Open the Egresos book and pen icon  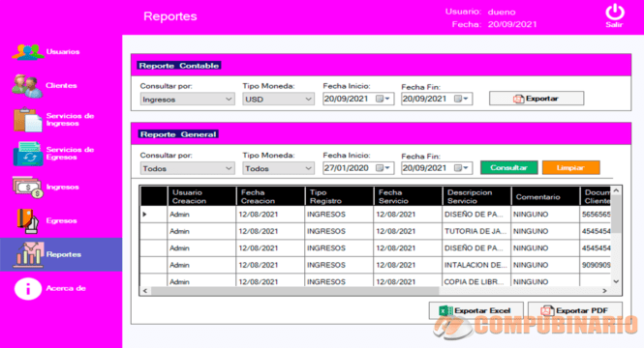coord(27,220)
